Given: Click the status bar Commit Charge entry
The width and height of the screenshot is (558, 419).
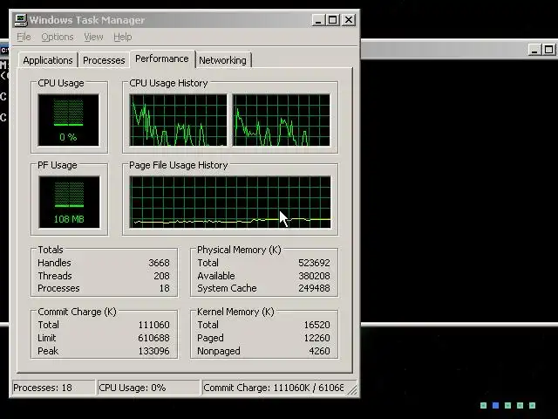Looking at the screenshot, I should coord(274,388).
